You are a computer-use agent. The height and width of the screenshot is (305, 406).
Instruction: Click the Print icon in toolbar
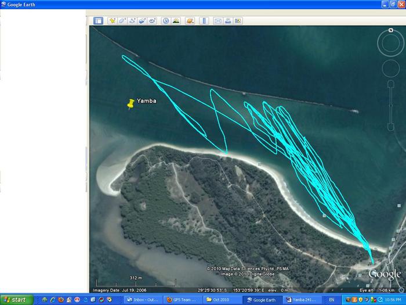coord(228,20)
